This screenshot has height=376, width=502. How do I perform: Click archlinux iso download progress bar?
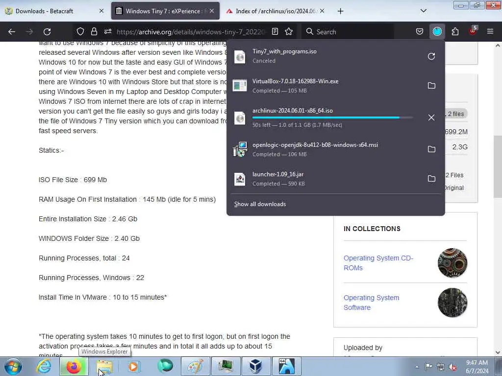click(332, 117)
